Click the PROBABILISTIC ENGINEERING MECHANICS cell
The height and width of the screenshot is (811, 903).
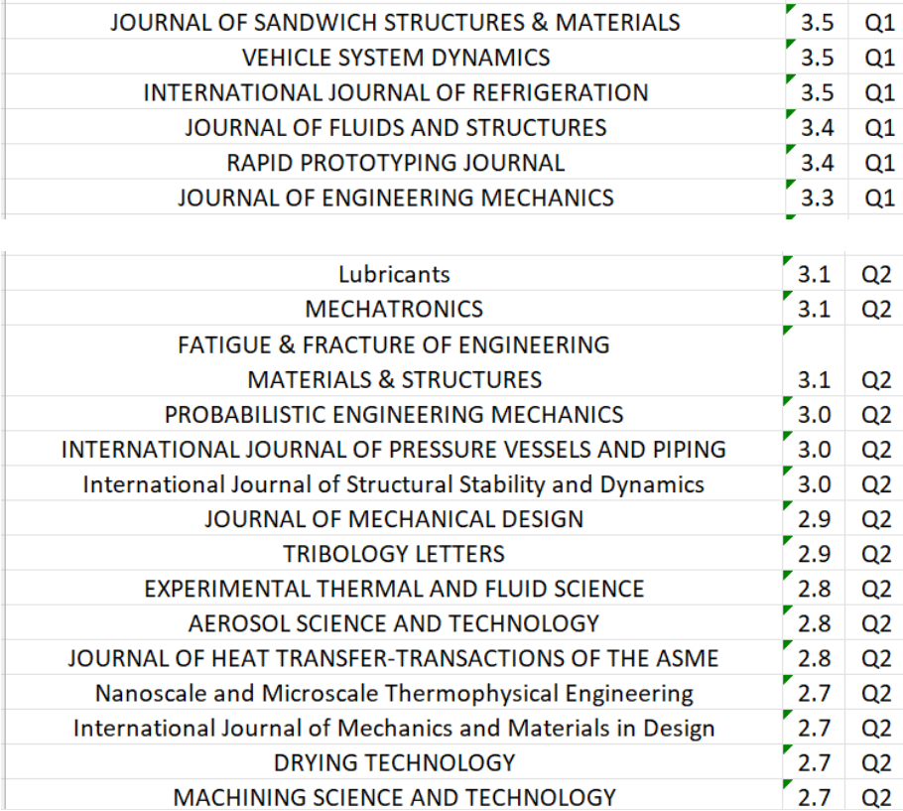click(394, 414)
